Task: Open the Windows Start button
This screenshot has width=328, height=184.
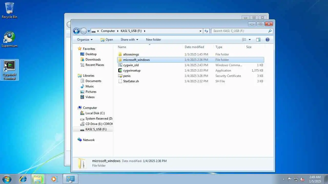Action: click(x=7, y=179)
